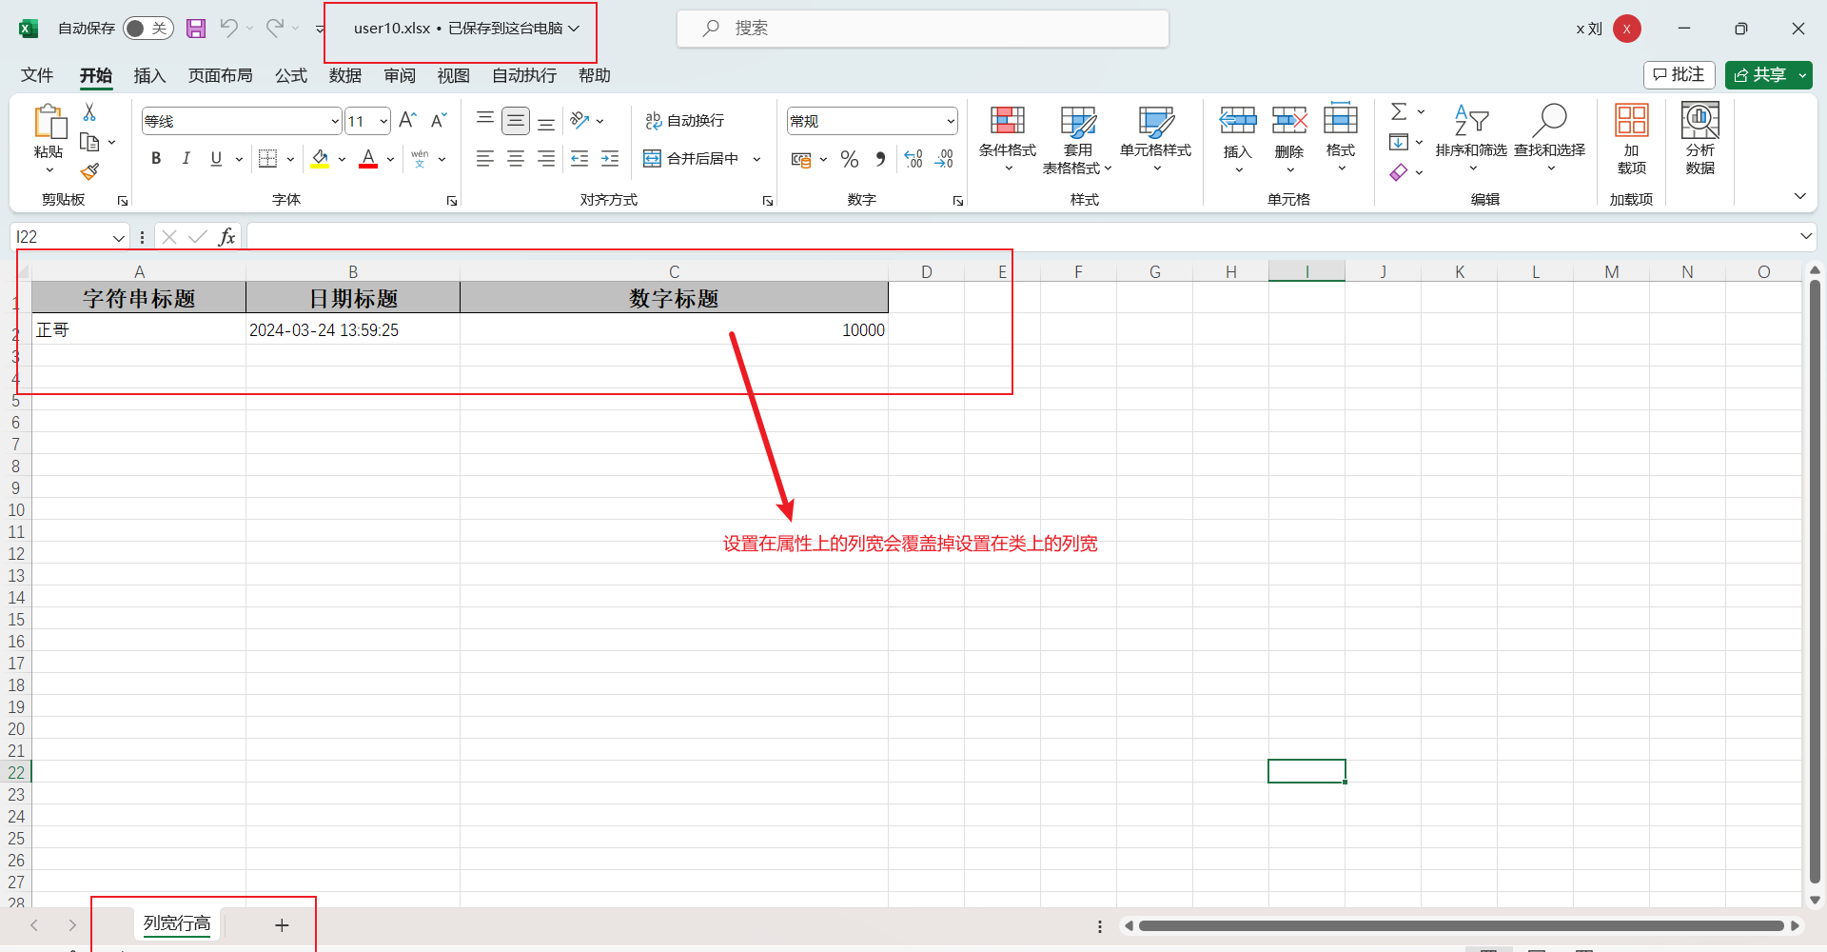
Task: Click the Save floppy disk icon
Action: point(196,29)
